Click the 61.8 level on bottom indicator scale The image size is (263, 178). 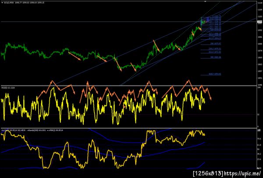pos(259,145)
